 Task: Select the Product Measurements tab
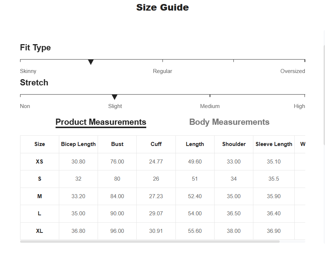coord(101,123)
